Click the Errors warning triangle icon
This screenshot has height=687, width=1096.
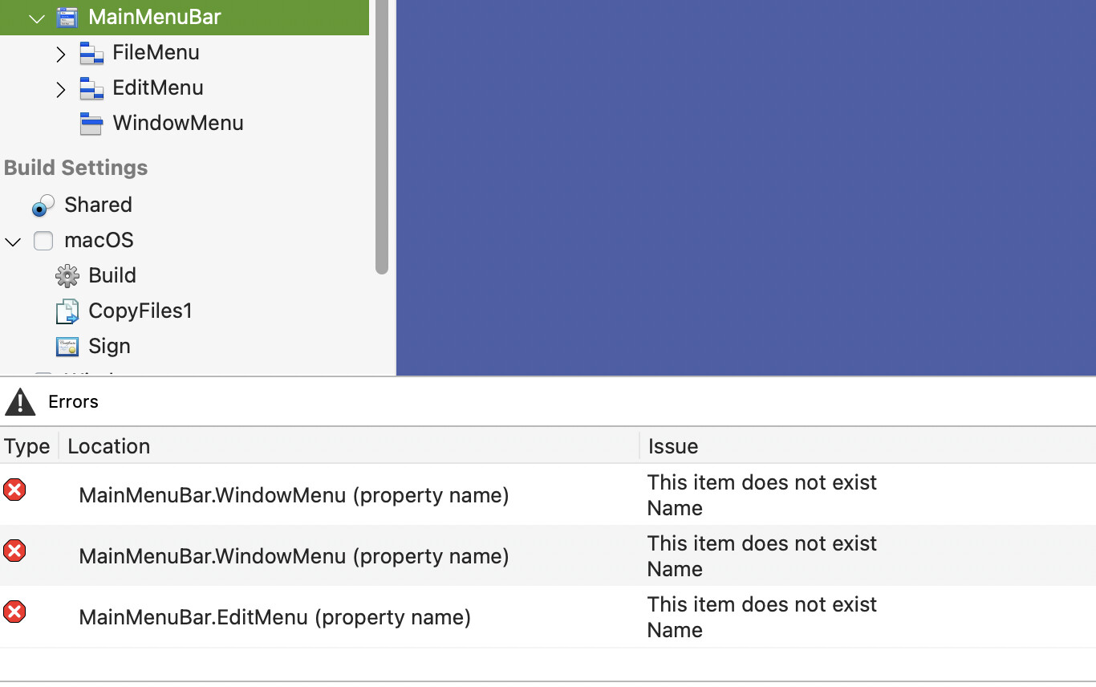click(x=20, y=402)
